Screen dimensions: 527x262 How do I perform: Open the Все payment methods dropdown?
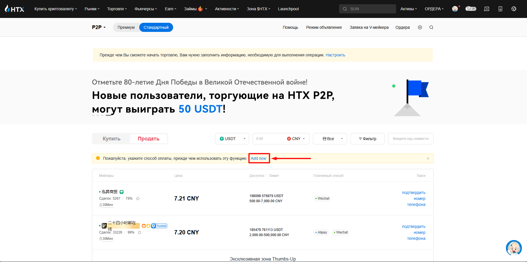coord(330,139)
